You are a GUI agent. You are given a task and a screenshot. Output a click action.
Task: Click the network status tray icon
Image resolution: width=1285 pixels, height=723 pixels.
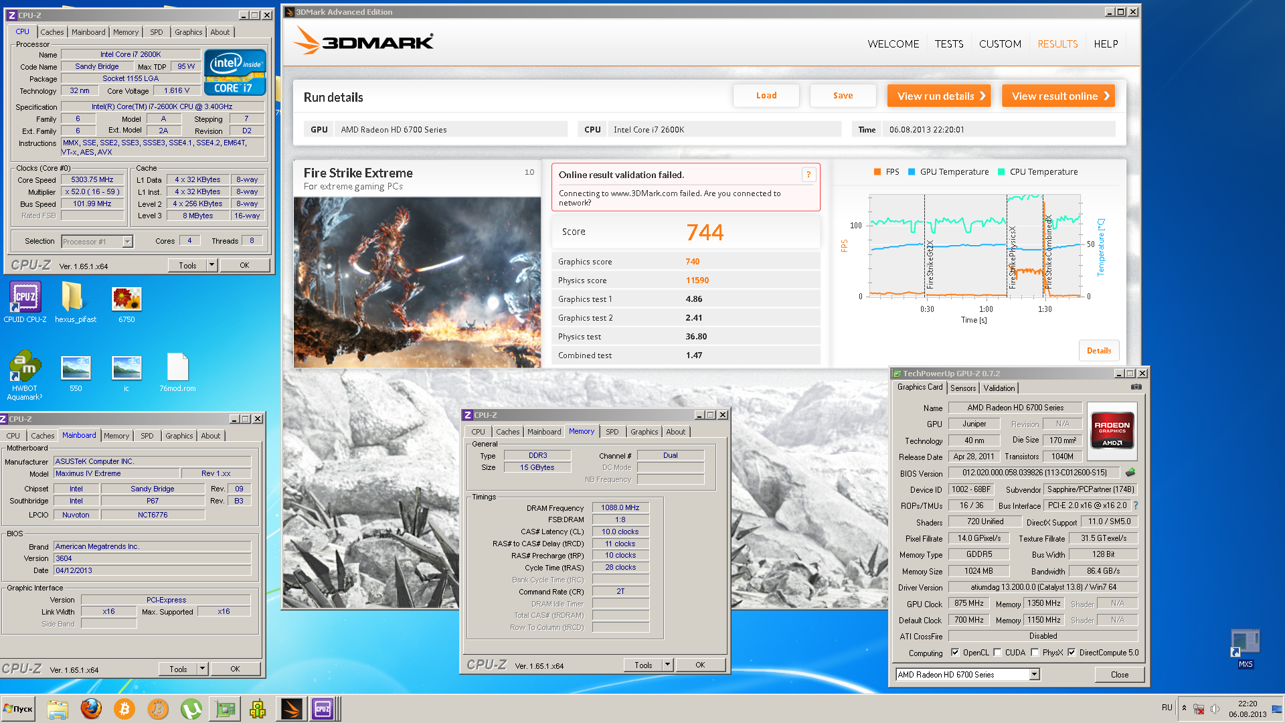(x=1199, y=708)
